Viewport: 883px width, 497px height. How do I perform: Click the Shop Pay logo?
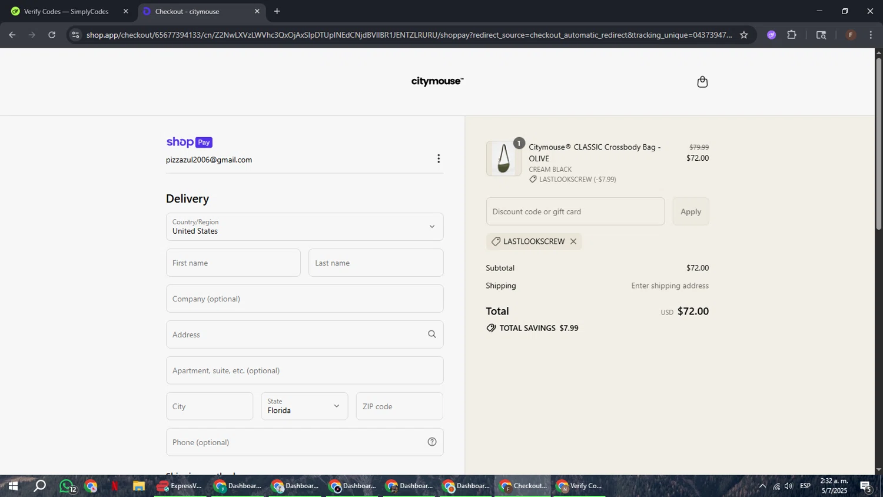[189, 142]
